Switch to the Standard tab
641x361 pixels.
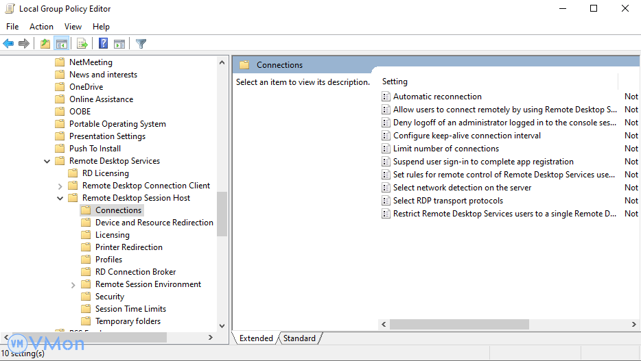(x=299, y=338)
